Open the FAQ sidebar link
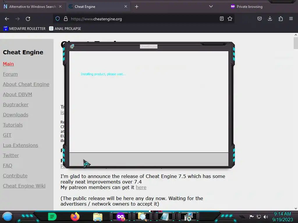 (x=7, y=166)
